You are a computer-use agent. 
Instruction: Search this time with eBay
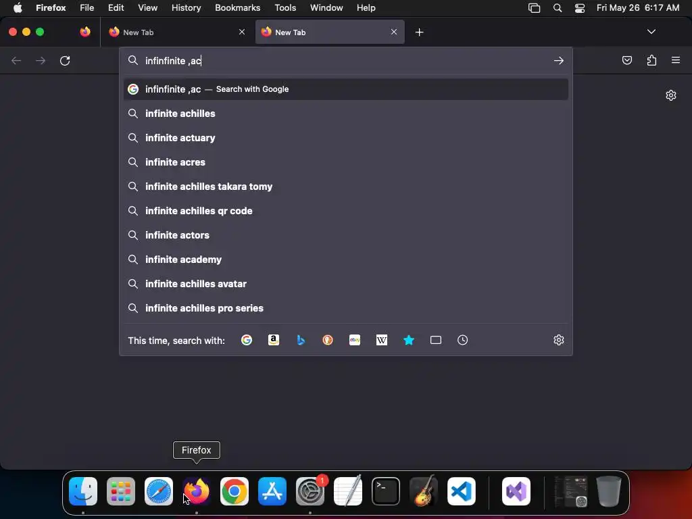(355, 340)
